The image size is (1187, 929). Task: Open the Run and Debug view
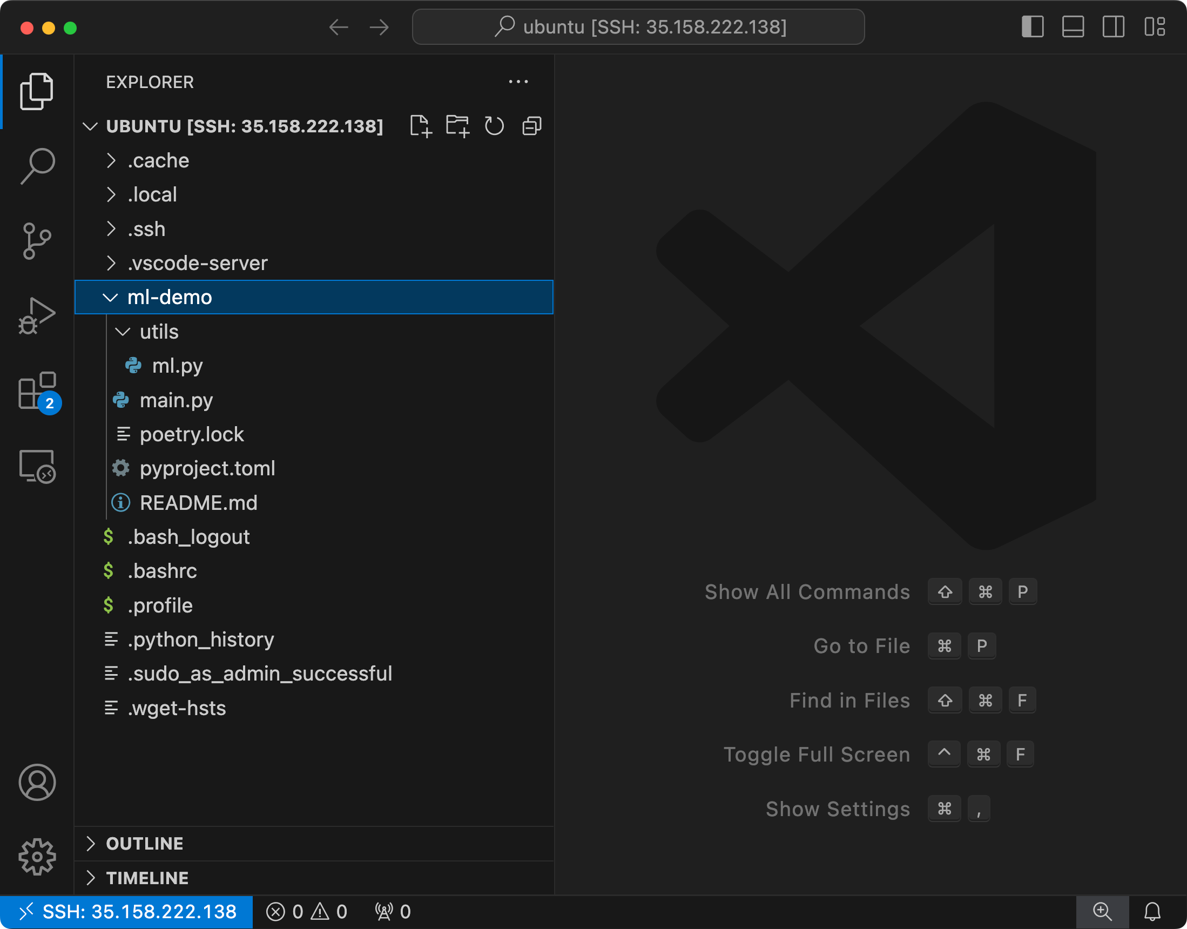[37, 316]
